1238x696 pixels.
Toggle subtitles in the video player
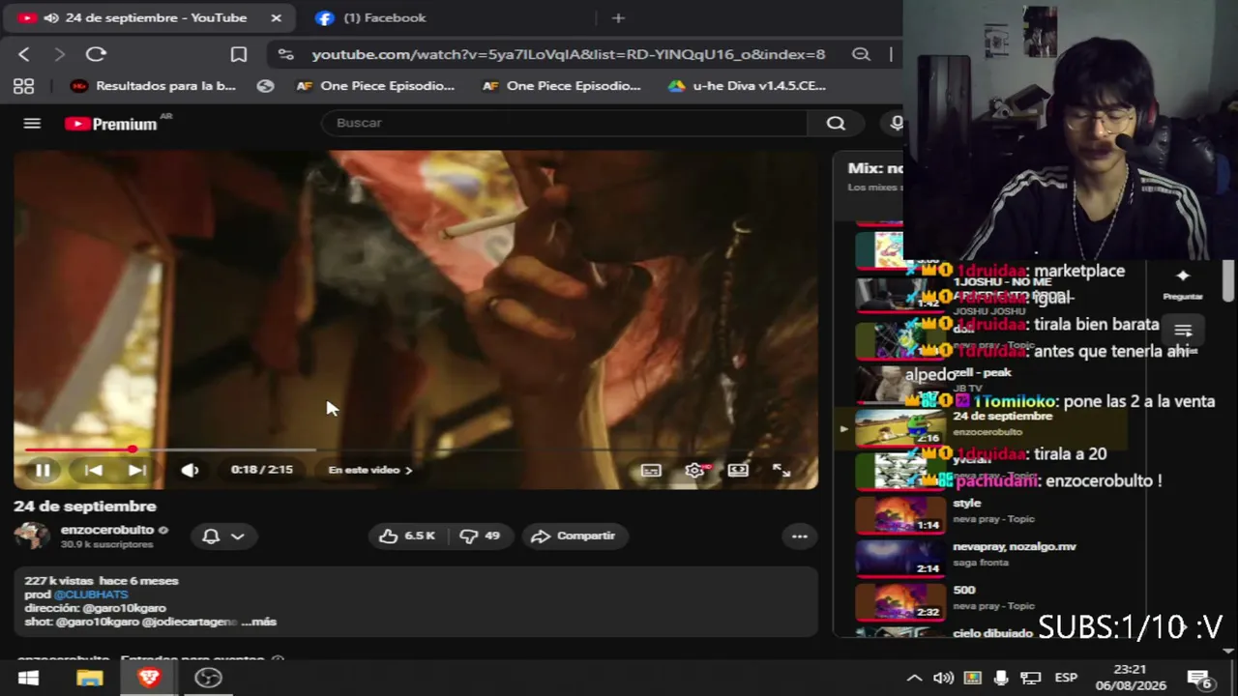pos(651,470)
